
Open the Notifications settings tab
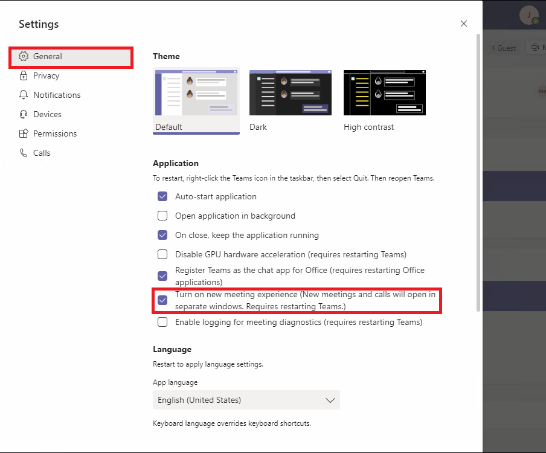click(x=71, y=95)
